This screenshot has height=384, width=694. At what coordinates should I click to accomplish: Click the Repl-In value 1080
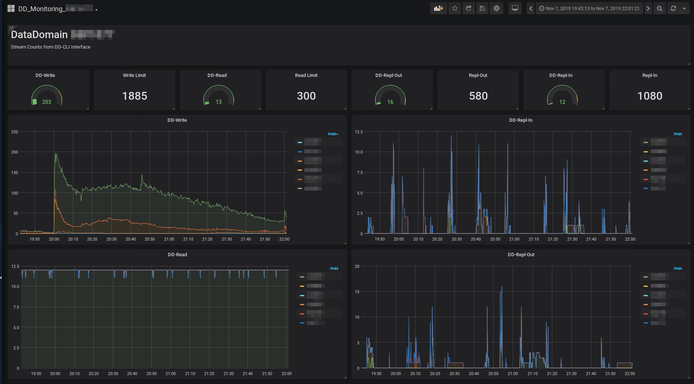coord(650,96)
